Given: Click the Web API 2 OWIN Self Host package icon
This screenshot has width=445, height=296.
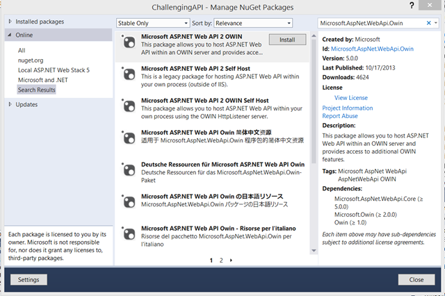Looking at the screenshot, I should pyautogui.click(x=129, y=106).
